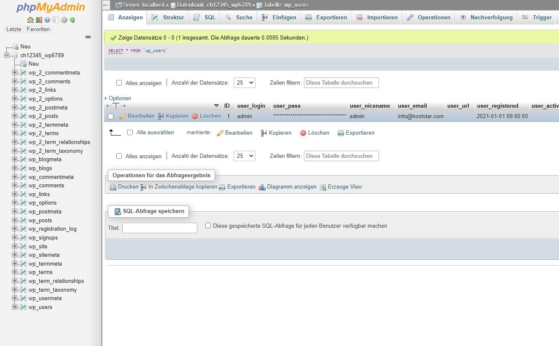Expand the wp_blogs tree node
Viewport: 559px width, 346px height.
15,168
